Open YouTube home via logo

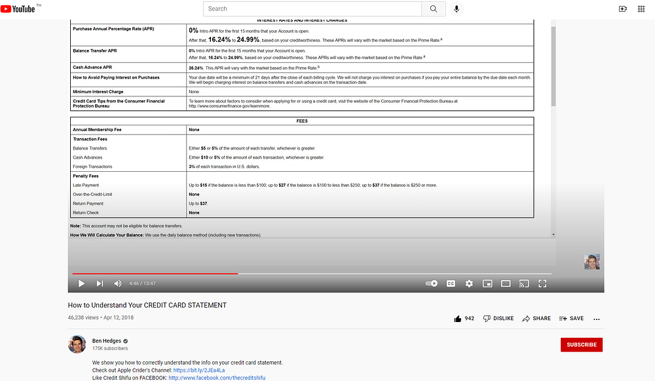click(x=18, y=9)
